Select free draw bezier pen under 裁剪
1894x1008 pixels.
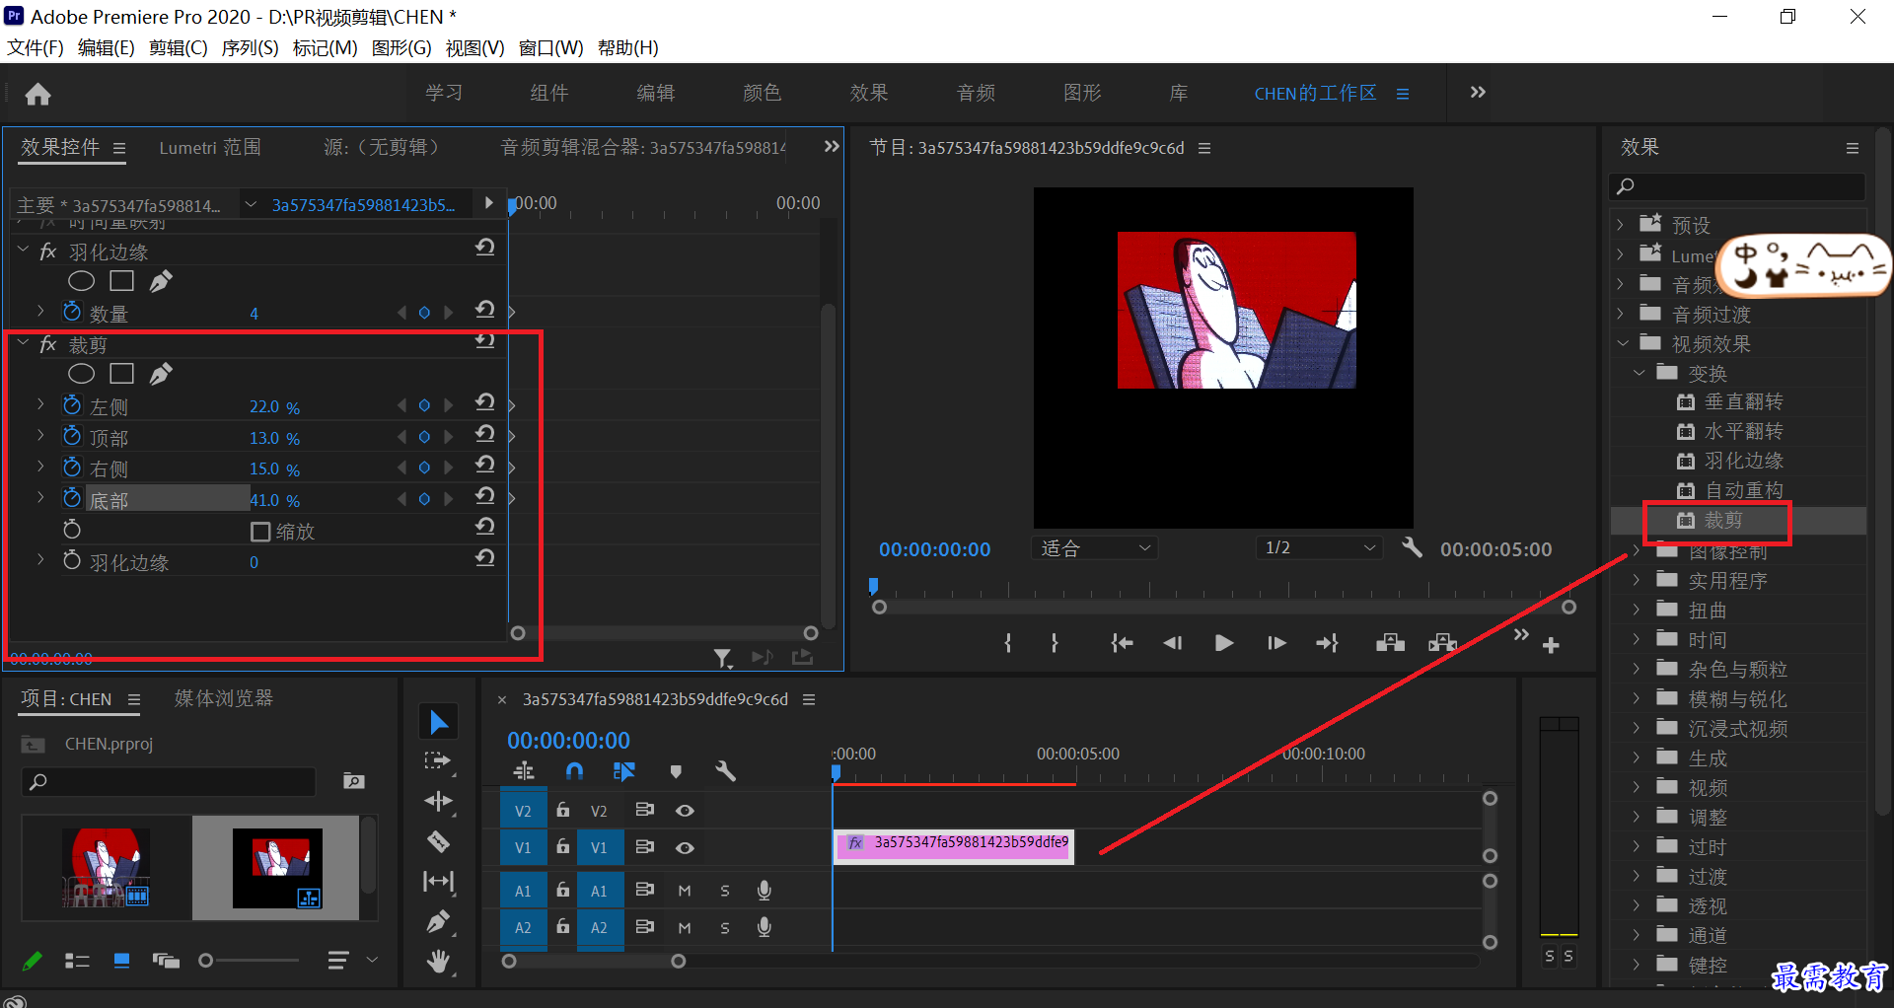(161, 374)
